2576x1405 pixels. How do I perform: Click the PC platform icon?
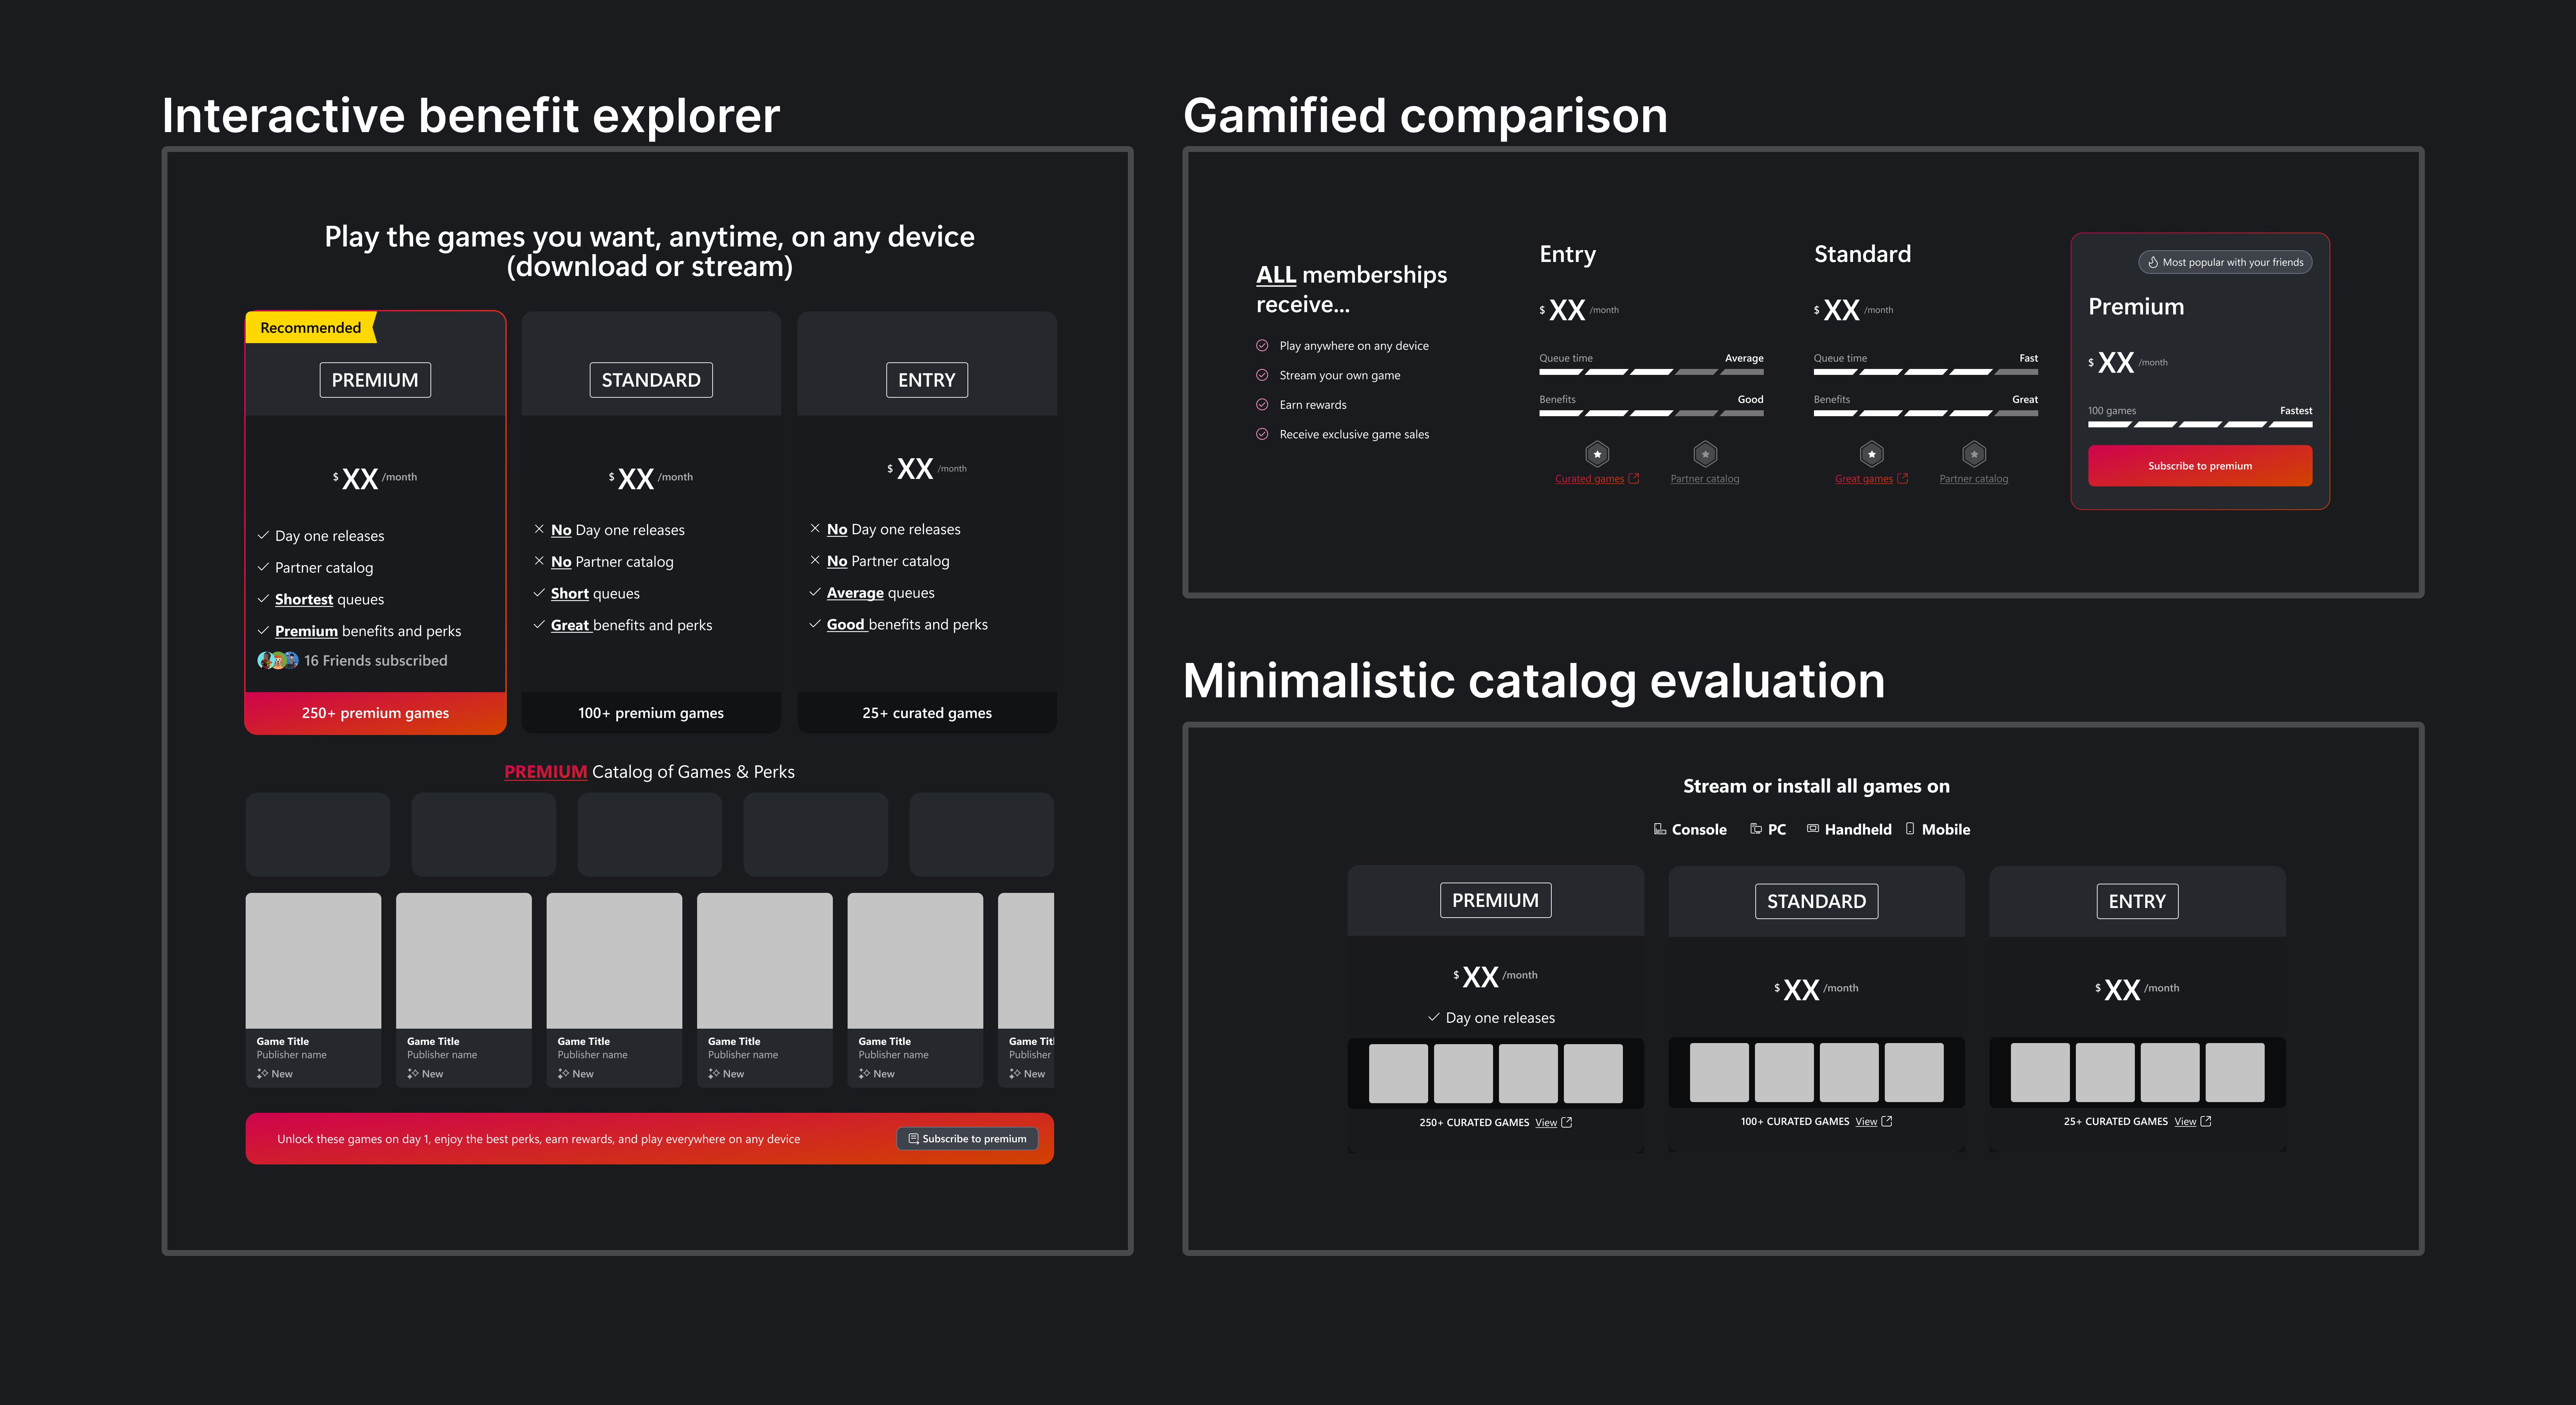coord(1756,829)
